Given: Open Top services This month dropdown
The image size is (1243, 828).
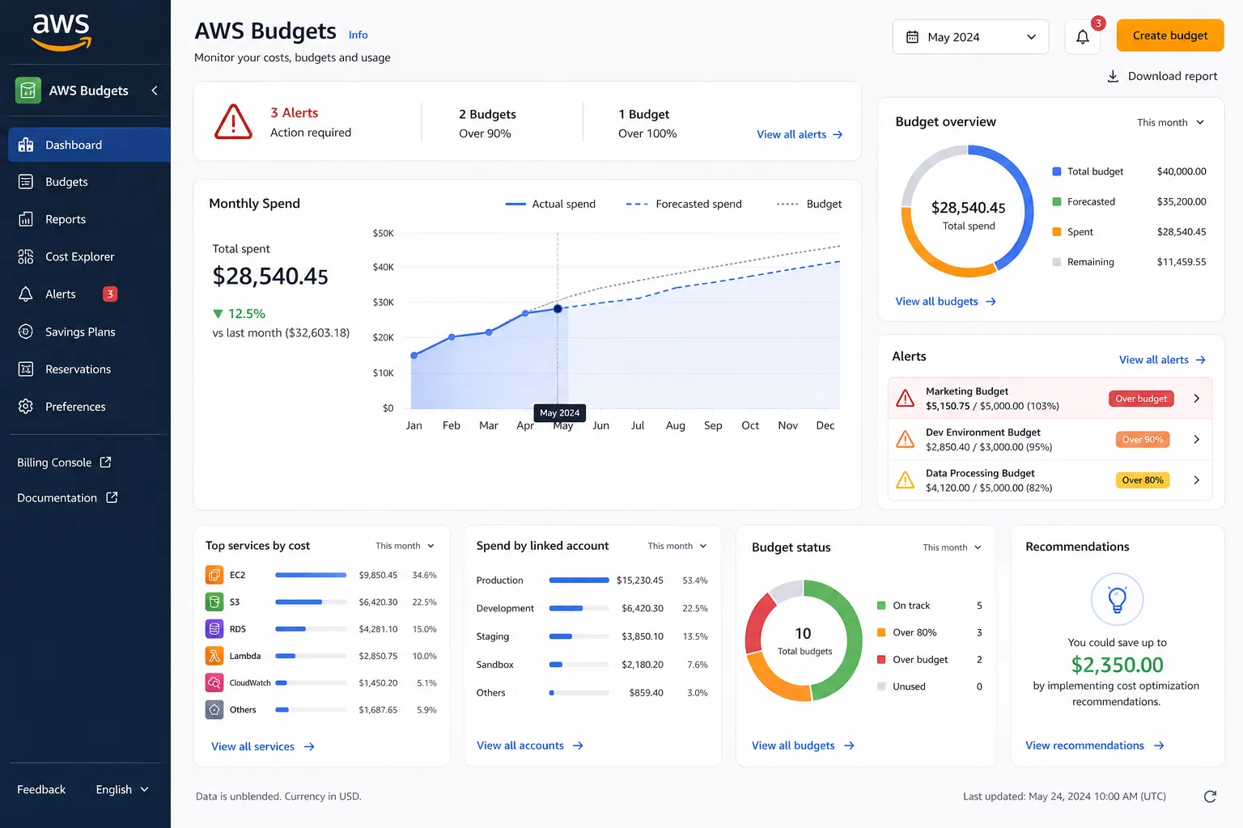Looking at the screenshot, I should (x=405, y=546).
